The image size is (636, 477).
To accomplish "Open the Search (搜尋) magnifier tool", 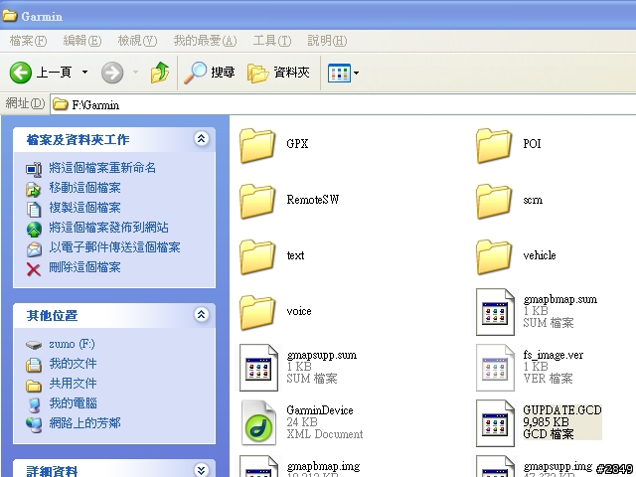I will coord(210,73).
